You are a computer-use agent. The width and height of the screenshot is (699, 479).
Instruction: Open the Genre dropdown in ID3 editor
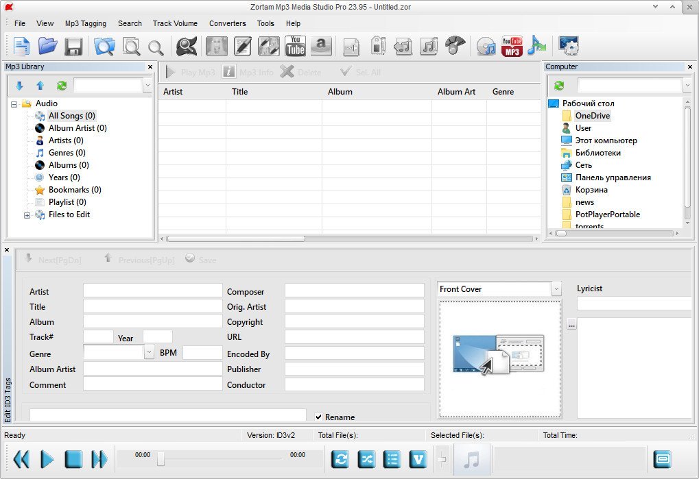click(x=148, y=352)
